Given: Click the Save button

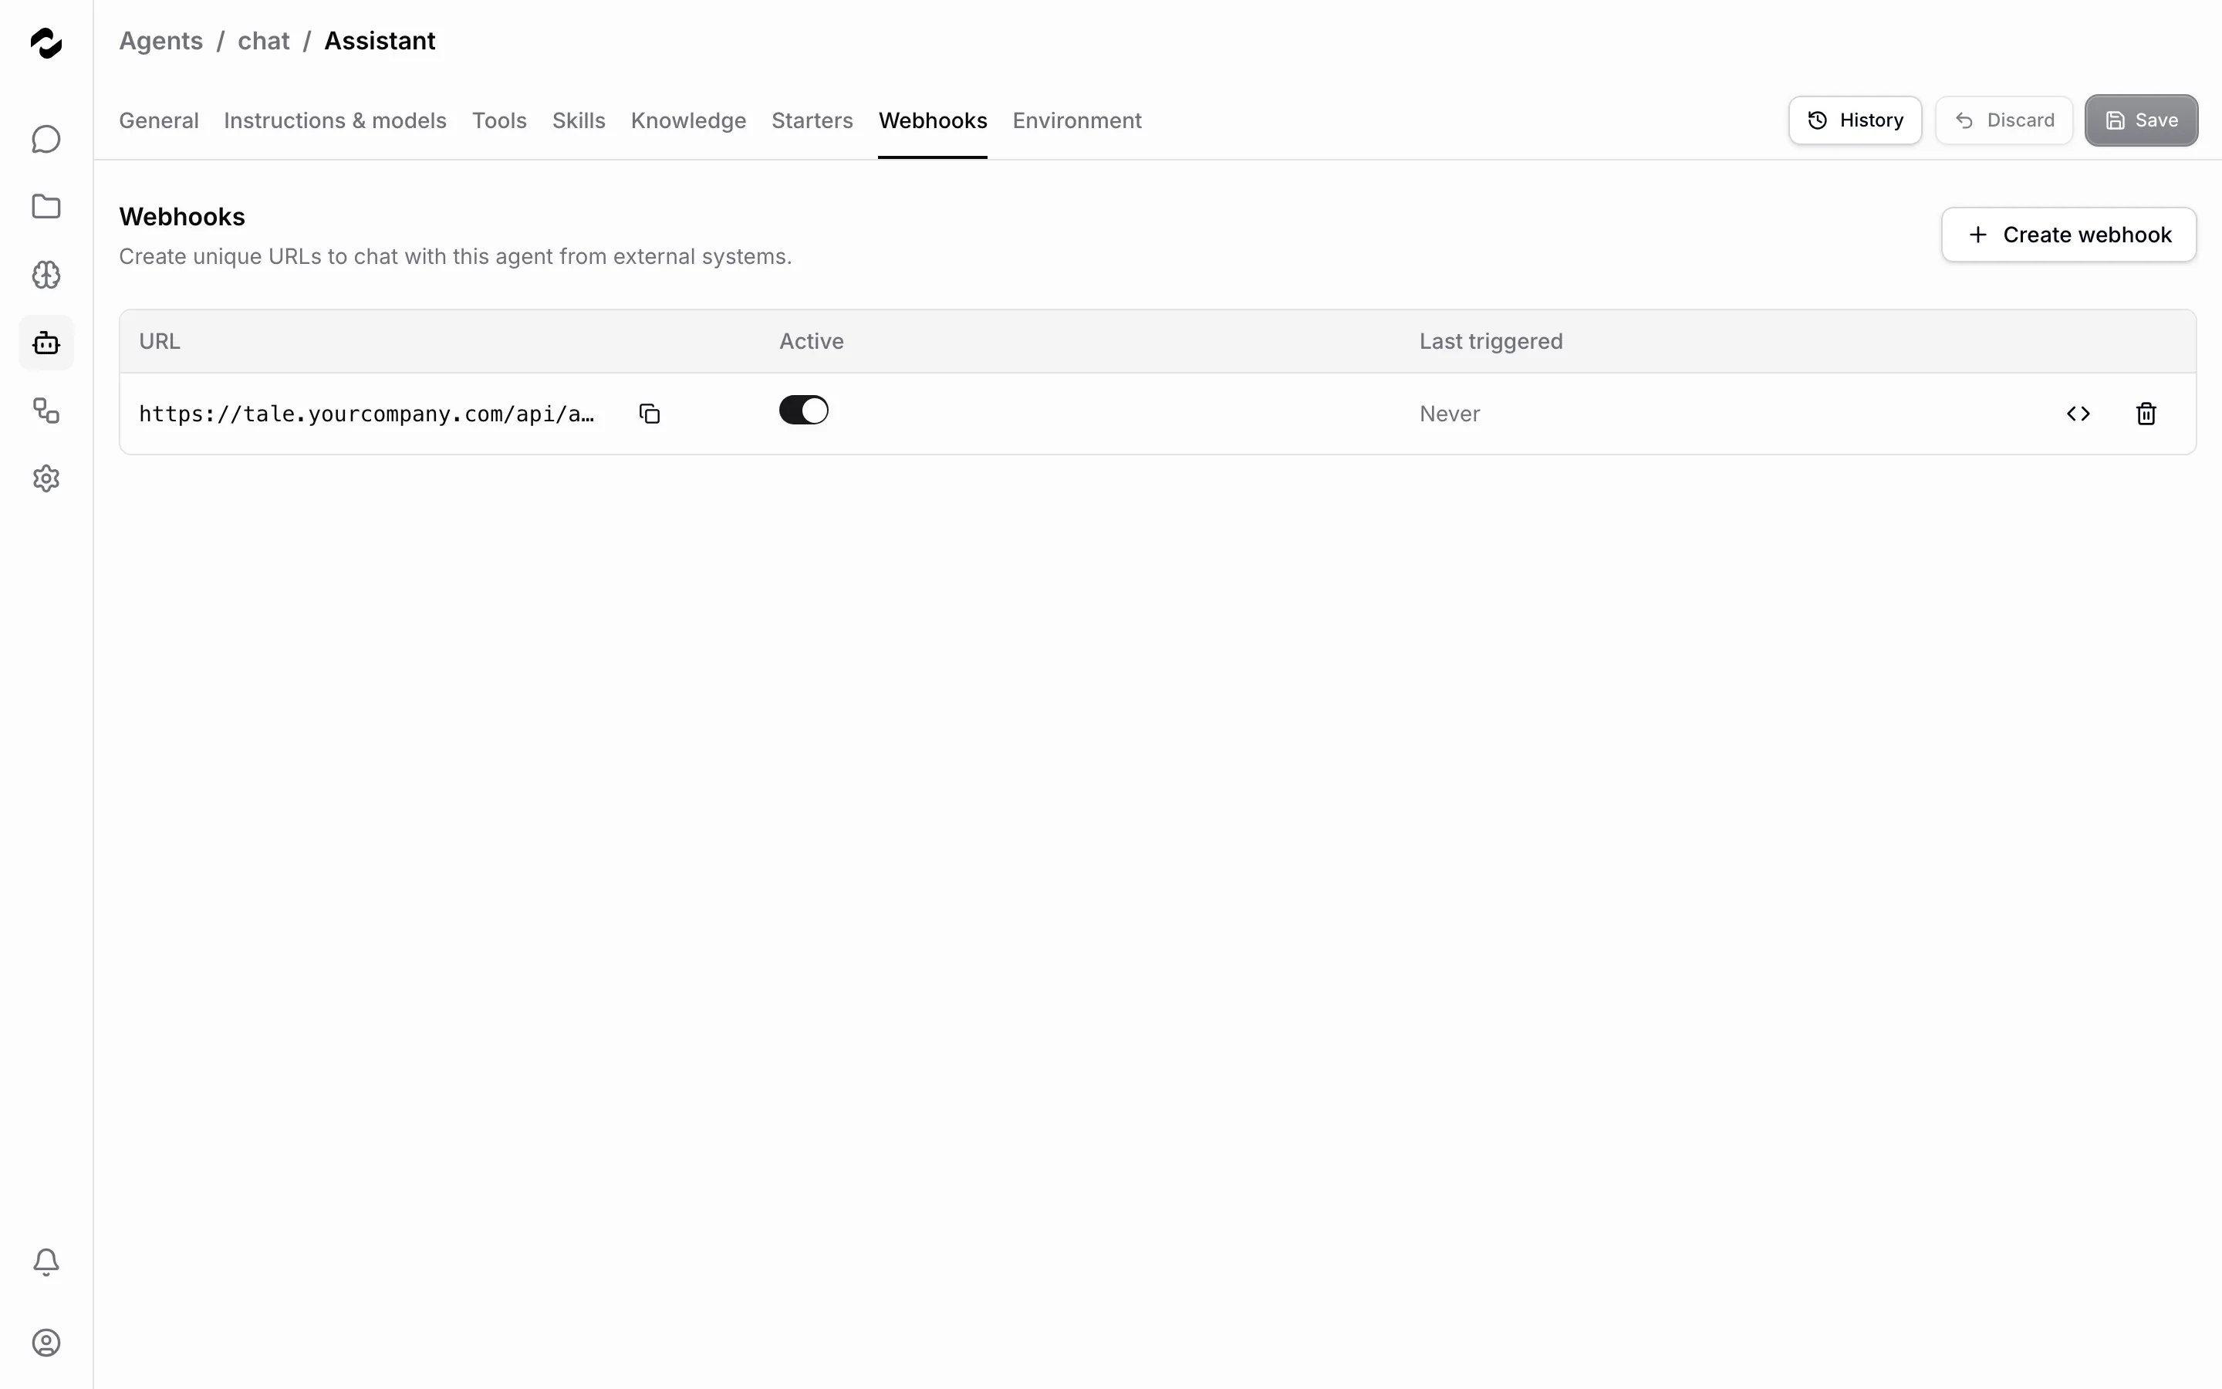Looking at the screenshot, I should (2141, 120).
